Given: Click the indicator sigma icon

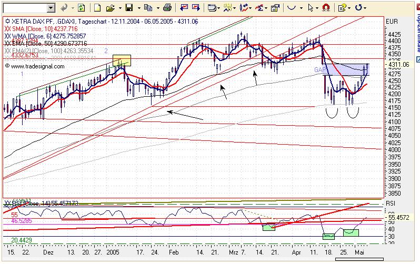Looking at the screenshot, I should [x=259, y=8].
